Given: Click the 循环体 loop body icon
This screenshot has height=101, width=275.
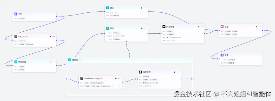Looking at the screenshot, I should coord(70,60).
